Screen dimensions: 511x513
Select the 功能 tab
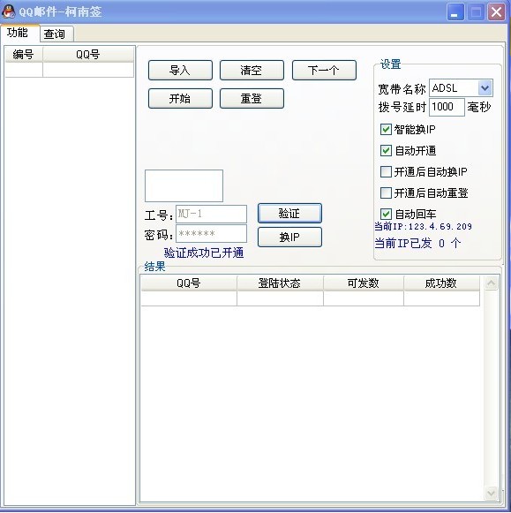[19, 33]
